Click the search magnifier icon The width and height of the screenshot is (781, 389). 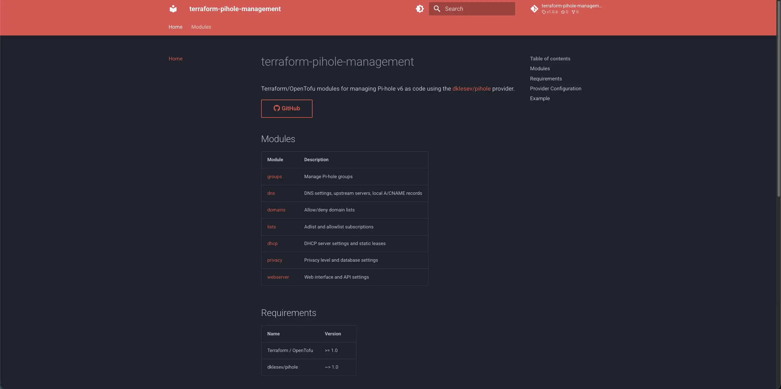(437, 9)
